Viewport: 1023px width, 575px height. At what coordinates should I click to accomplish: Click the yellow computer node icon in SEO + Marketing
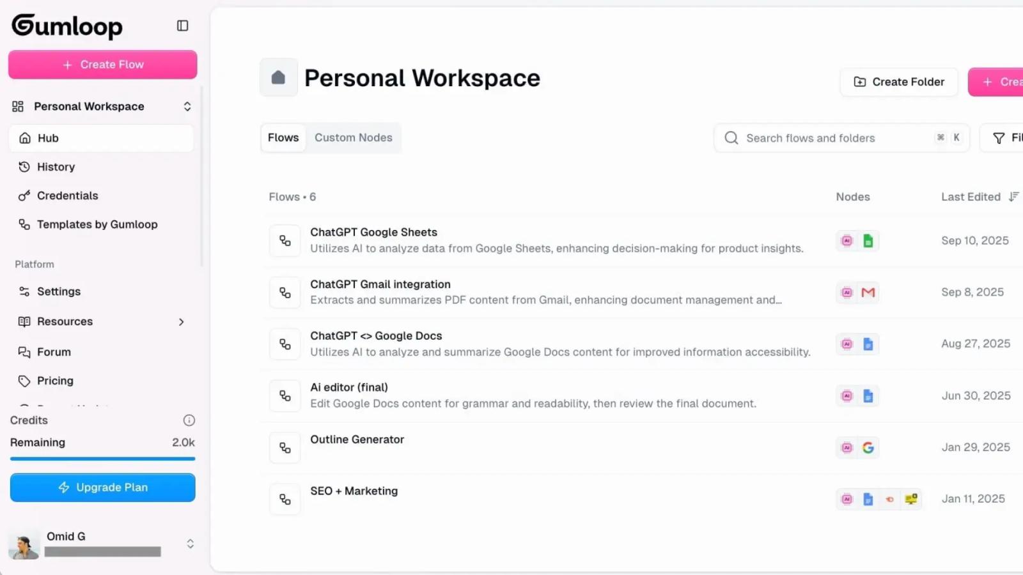click(911, 499)
